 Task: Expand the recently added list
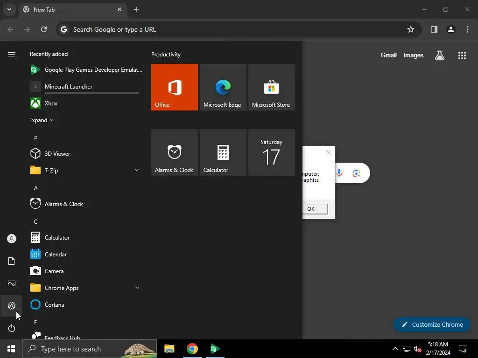tap(42, 120)
